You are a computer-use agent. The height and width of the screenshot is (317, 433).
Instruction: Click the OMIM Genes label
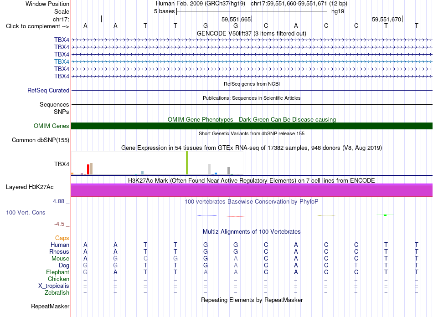[x=51, y=126]
